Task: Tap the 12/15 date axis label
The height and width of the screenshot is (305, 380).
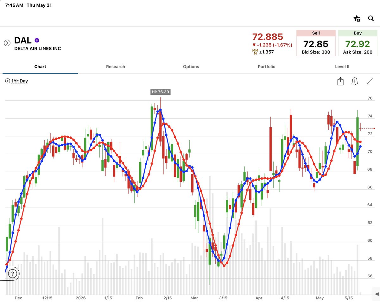Action: pyautogui.click(x=47, y=298)
